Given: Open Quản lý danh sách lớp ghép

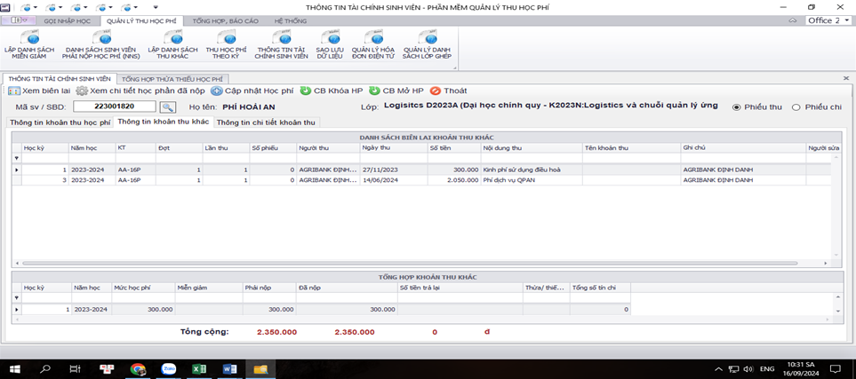Looking at the screenshot, I should [427, 45].
